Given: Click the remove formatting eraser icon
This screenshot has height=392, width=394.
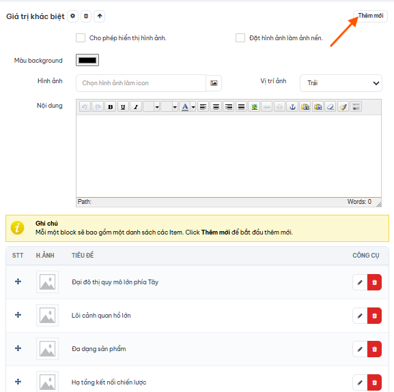Looking at the screenshot, I should coord(330,107).
